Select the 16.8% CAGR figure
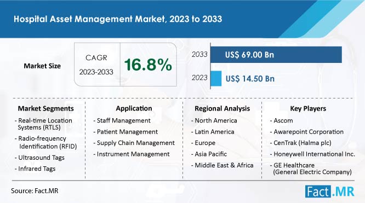The image size is (365, 203). point(148,65)
